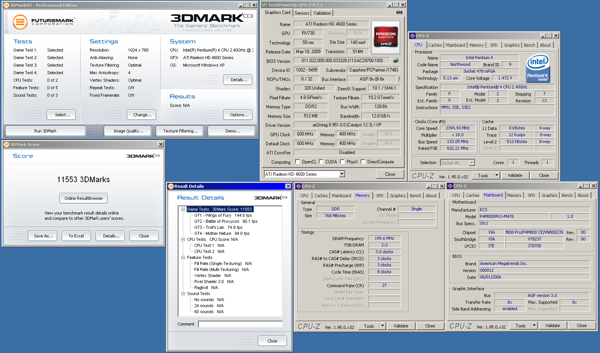600x353 pixels.
Task: Switch to the Sensors tab in GPU-Z
Action: pyautogui.click(x=302, y=13)
